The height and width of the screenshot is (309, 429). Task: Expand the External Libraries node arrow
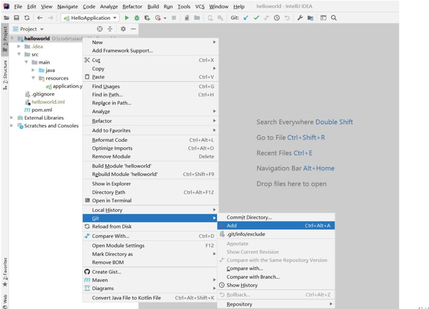tap(12, 118)
